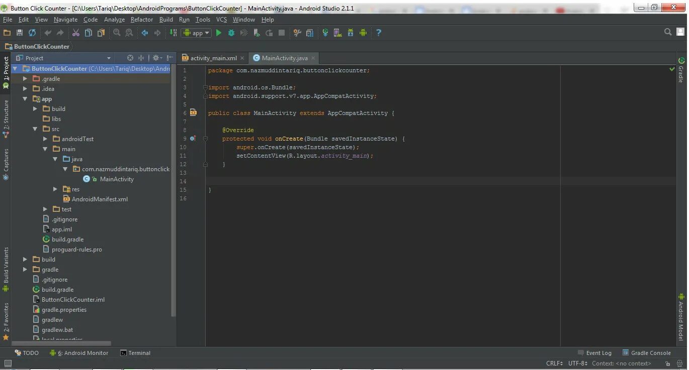Open the Refactor menu
This screenshot has width=689, height=370.
(142, 20)
